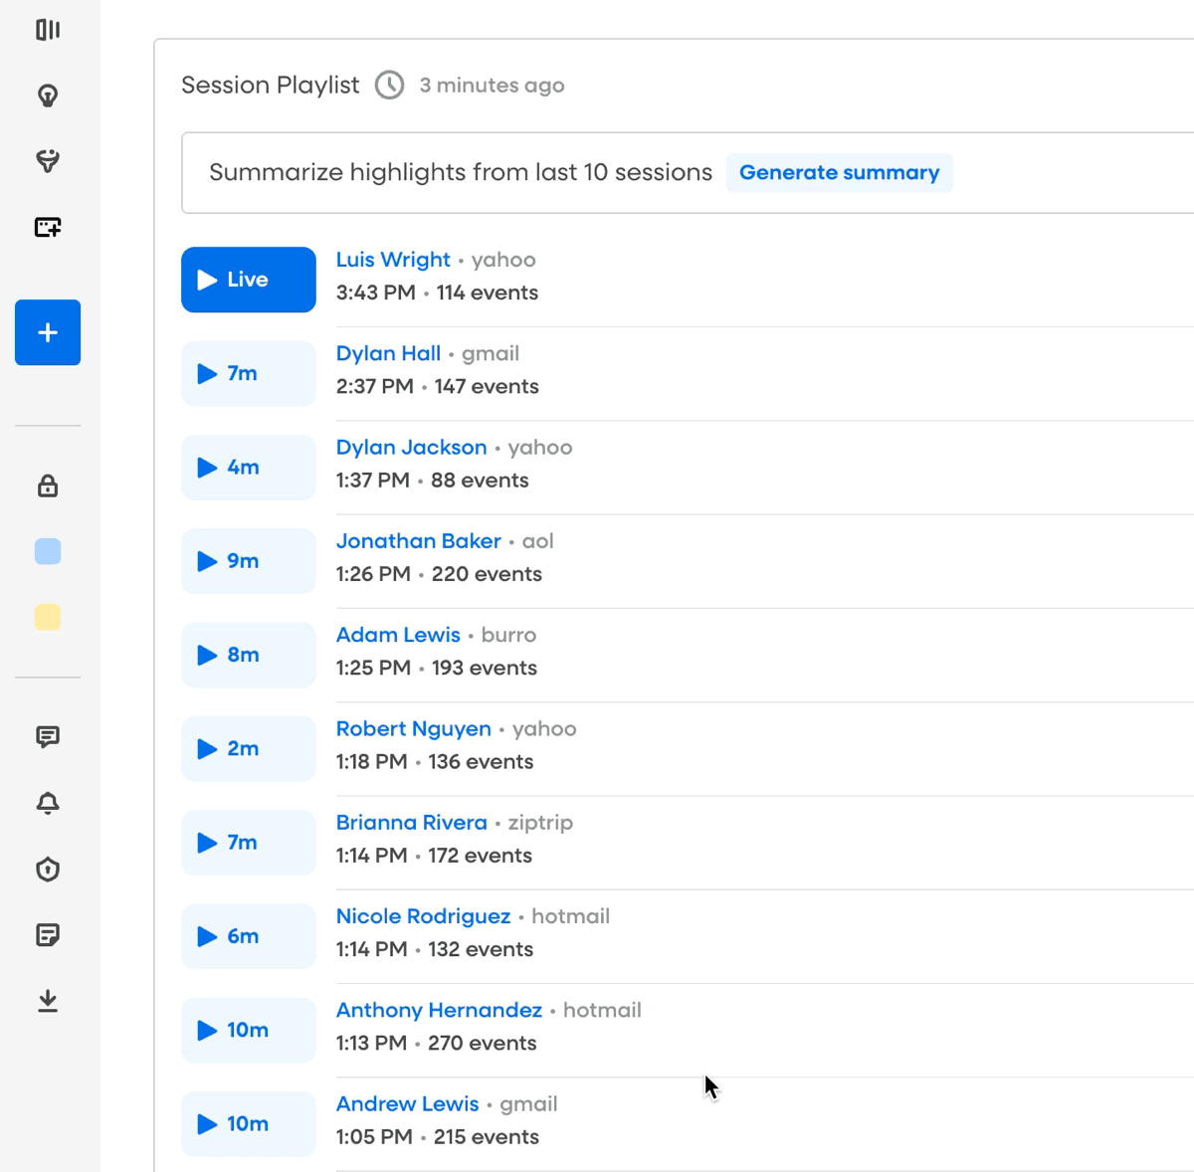Click the lightbulb insights icon
Image resolution: width=1194 pixels, height=1172 pixels.
(48, 96)
